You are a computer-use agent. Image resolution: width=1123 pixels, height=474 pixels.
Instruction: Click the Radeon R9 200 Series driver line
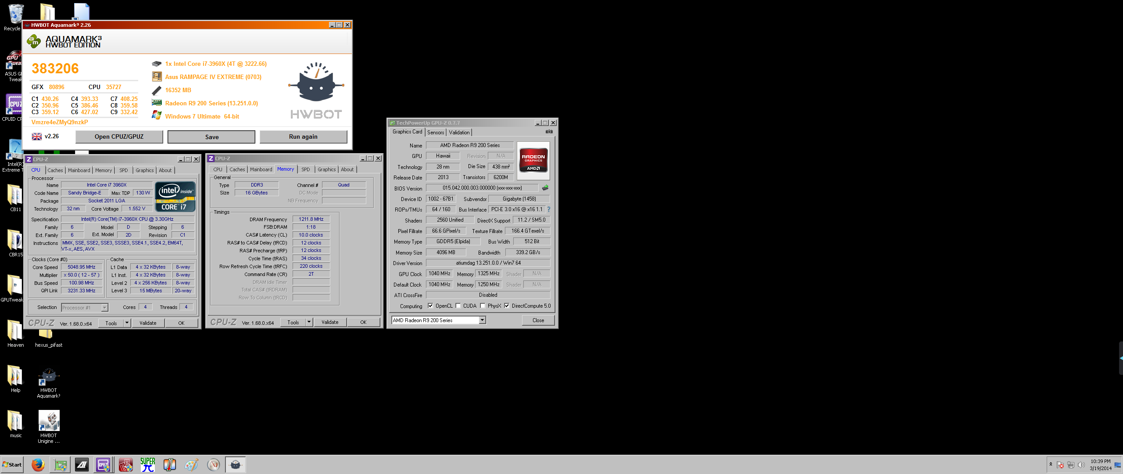click(x=211, y=104)
